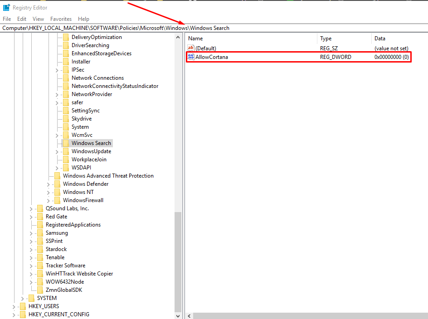The height and width of the screenshot is (319, 428).
Task: Select the WorkplaceJoin folder icon
Action: click(66, 159)
